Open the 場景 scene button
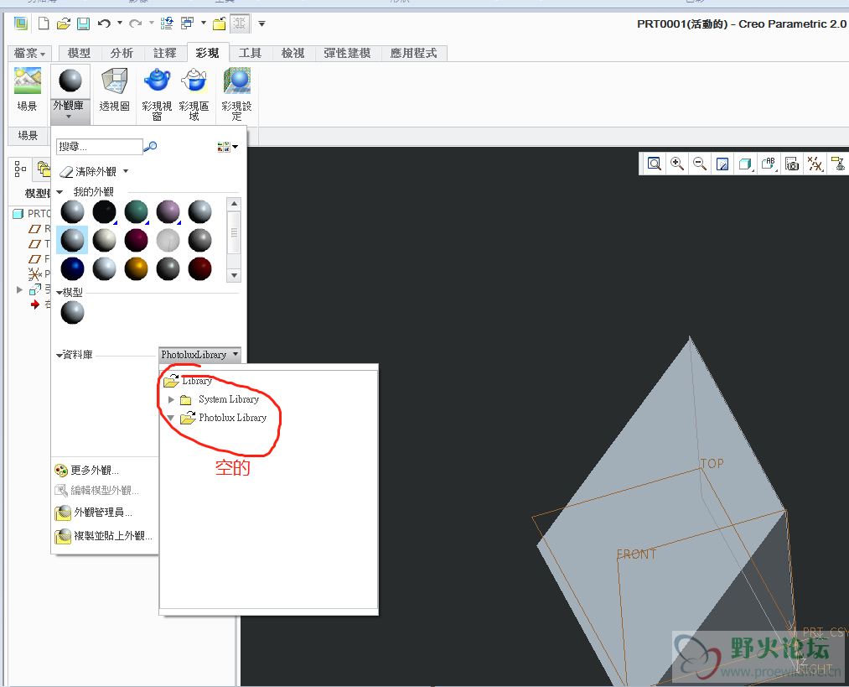This screenshot has height=687, width=849. click(x=27, y=90)
